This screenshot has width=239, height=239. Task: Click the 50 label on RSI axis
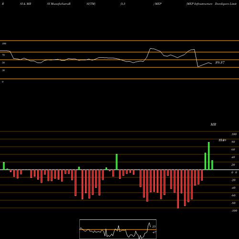3,63
